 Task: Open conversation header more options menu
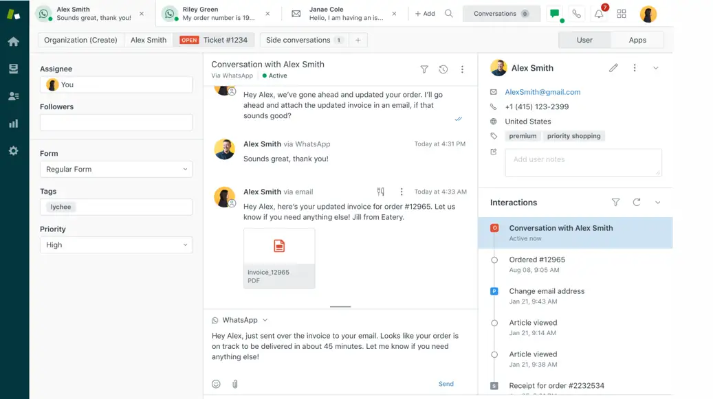pos(463,69)
